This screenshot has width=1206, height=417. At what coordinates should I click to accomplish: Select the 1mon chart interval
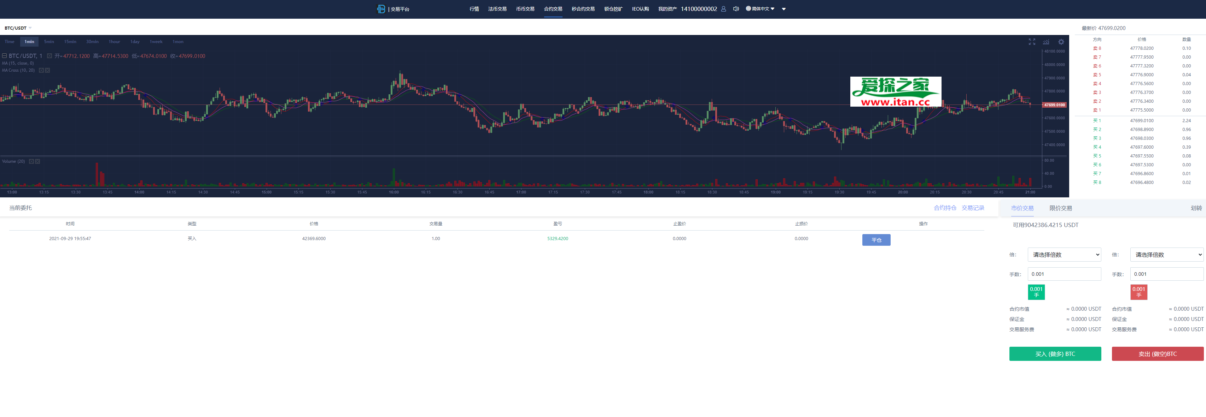[178, 42]
